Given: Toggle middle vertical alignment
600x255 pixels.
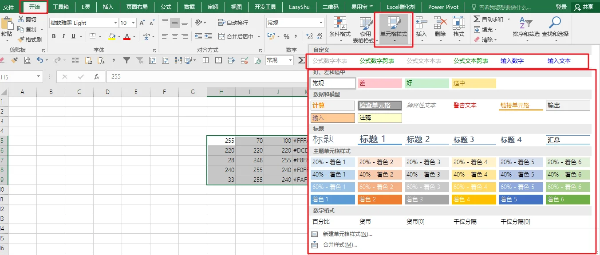Looking at the screenshot, I should (x=175, y=23).
